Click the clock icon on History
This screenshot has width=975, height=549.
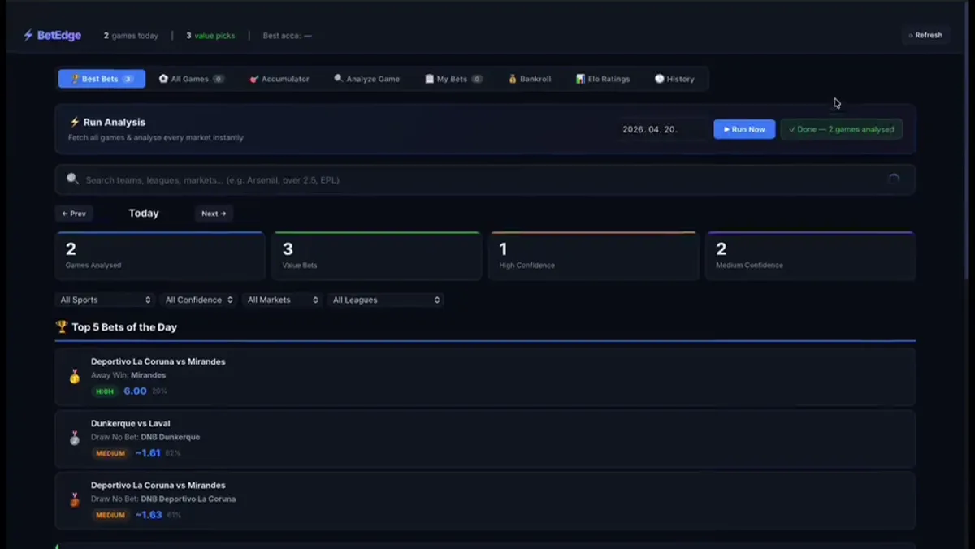click(x=660, y=79)
